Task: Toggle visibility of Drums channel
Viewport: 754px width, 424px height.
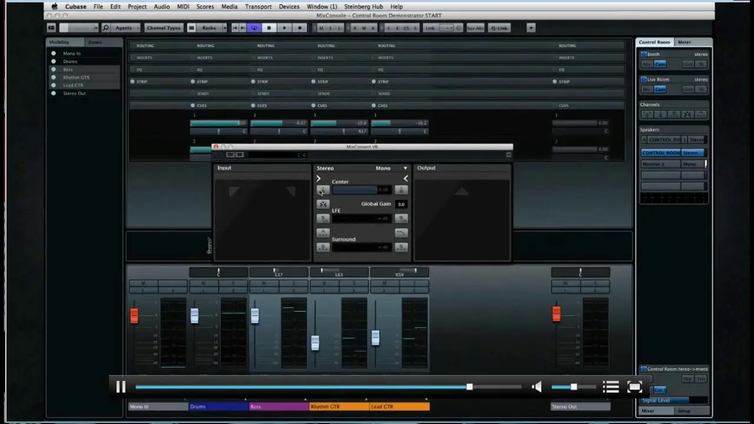Action: click(54, 61)
